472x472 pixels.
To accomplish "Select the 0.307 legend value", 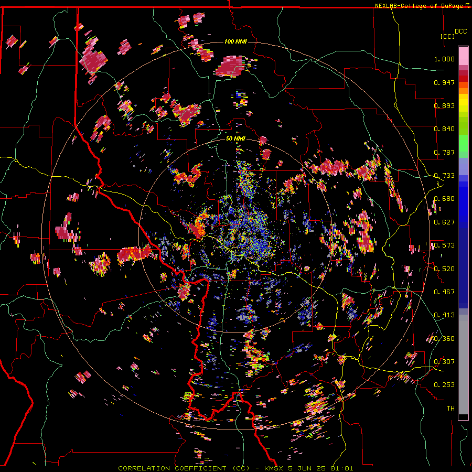I will [x=444, y=362].
